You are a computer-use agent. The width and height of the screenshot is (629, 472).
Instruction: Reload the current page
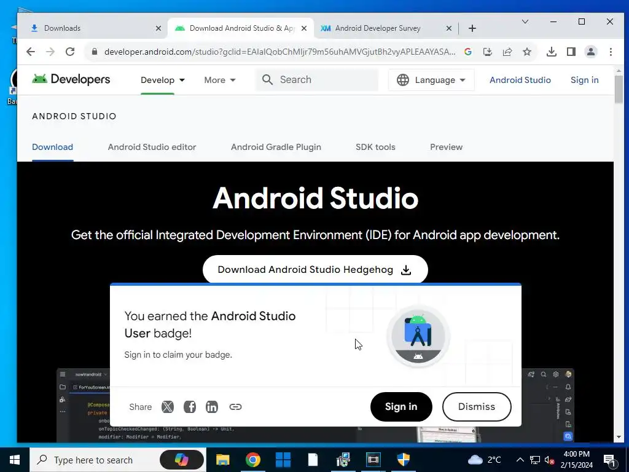(x=70, y=52)
